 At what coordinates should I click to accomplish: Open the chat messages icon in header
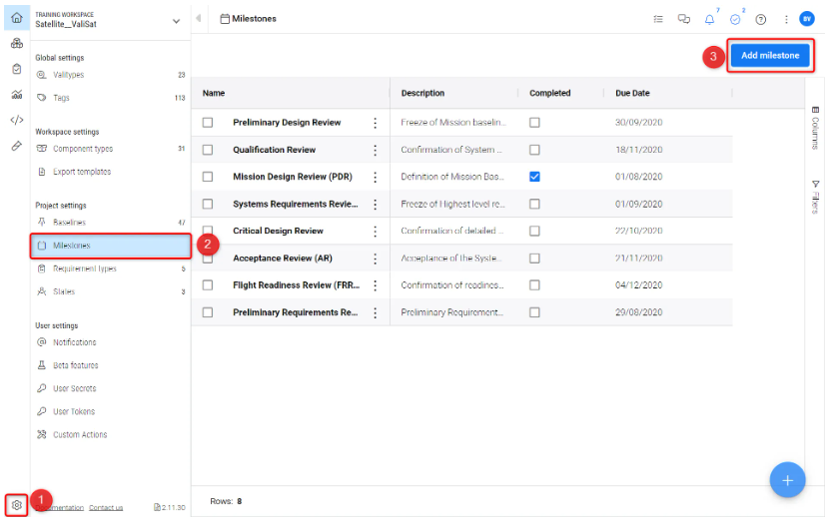pos(684,19)
